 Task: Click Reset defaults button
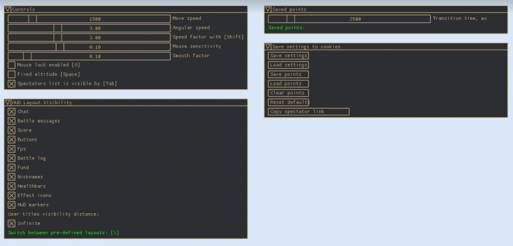[x=289, y=102]
